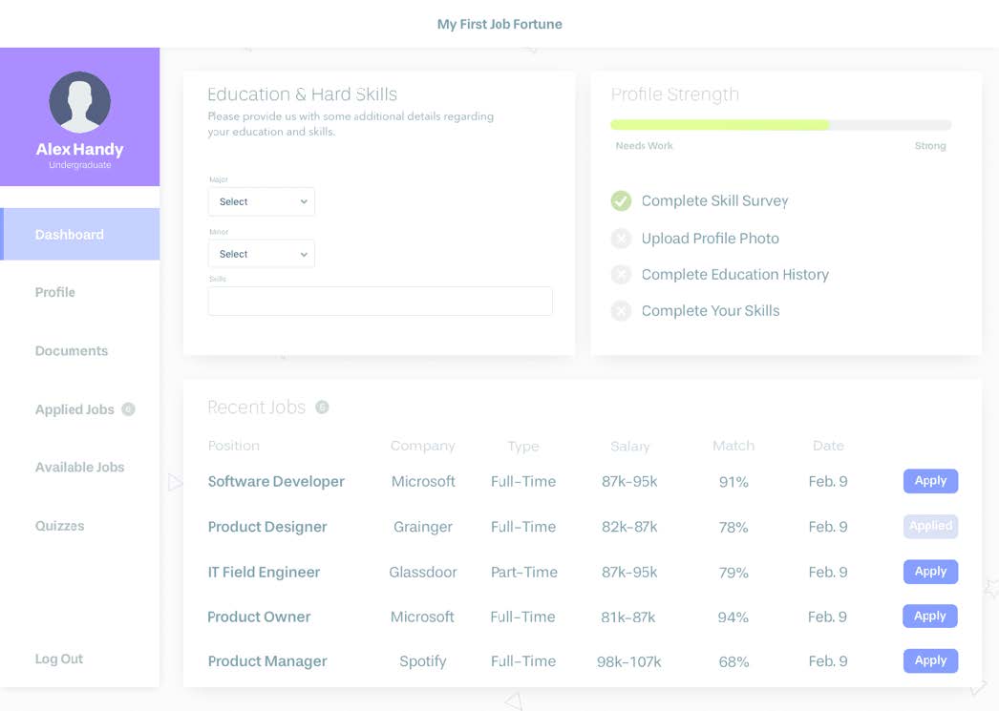Open the Documents sidebar page
The image size is (999, 711).
pyautogui.click(x=72, y=351)
